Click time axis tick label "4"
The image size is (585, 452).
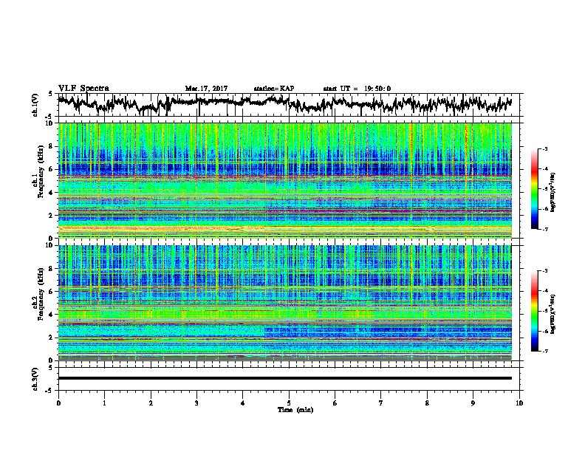[x=243, y=403]
